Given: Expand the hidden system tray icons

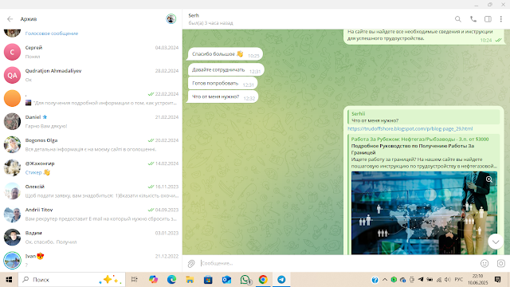Looking at the screenshot, I should tap(385, 280).
